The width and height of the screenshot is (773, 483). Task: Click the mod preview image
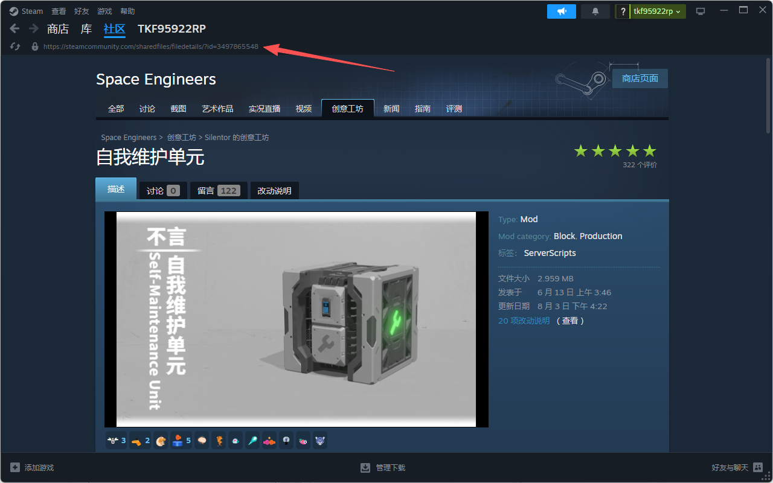tap(296, 319)
